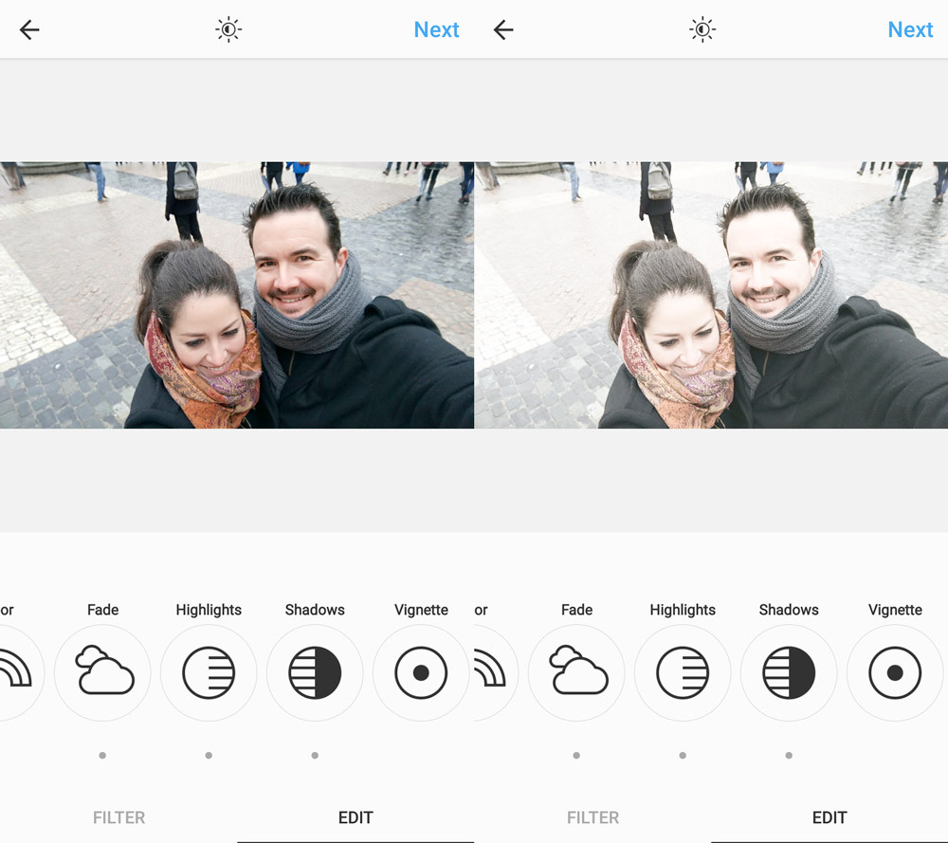
Task: Open the Highlights tool on the right screen
Action: 683,672
